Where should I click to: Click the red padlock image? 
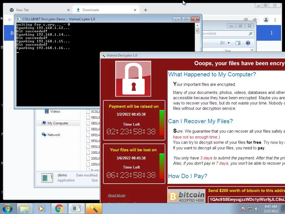pyautogui.click(x=133, y=79)
